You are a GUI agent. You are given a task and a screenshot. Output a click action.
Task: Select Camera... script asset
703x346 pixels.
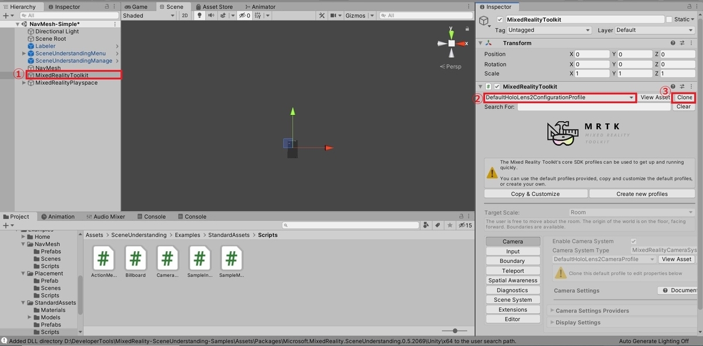click(x=168, y=262)
